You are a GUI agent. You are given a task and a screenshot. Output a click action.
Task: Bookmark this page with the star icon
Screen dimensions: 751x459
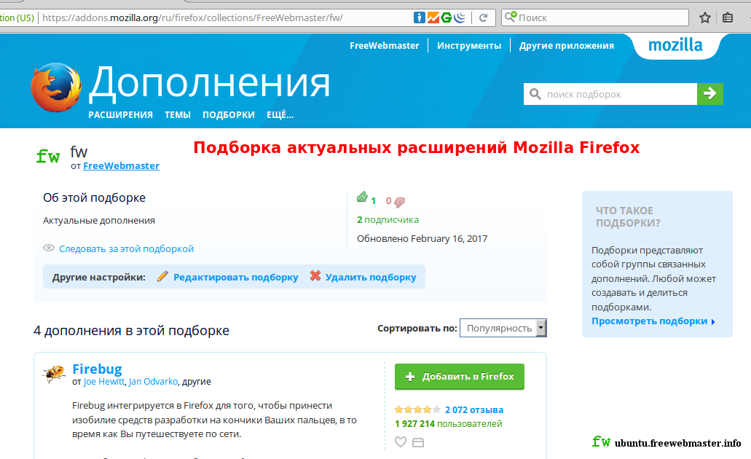click(x=704, y=17)
